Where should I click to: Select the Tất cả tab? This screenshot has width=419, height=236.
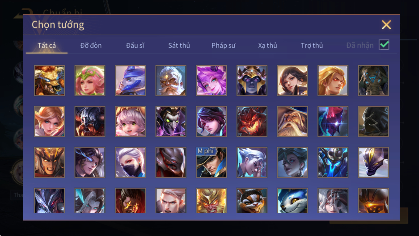tap(46, 45)
